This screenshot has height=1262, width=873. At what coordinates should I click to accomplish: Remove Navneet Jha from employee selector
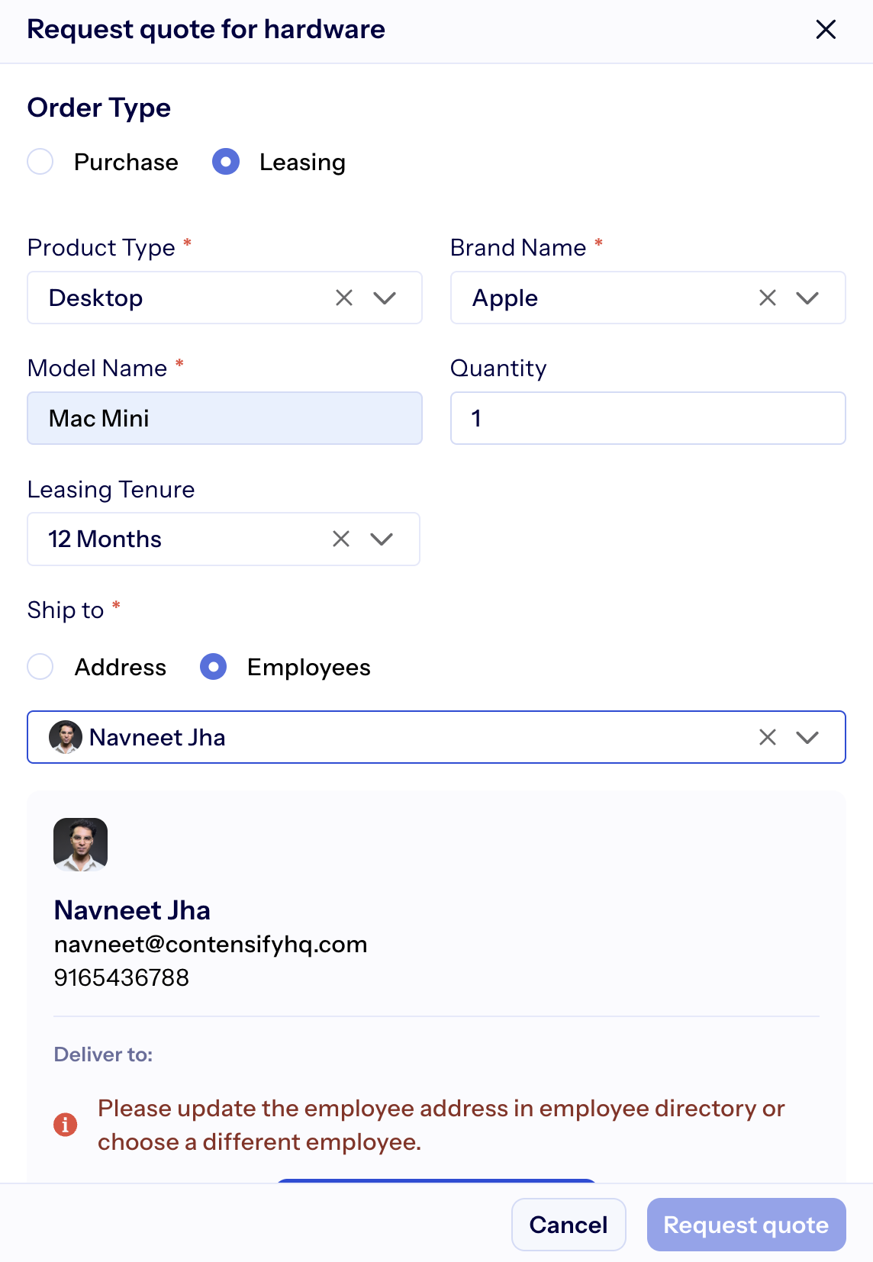click(x=768, y=737)
